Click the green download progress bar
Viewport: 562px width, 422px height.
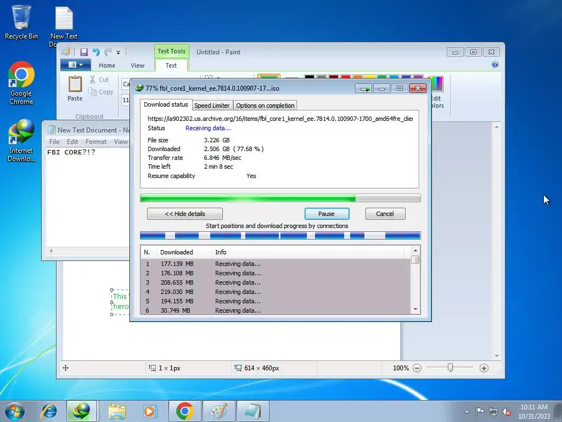(x=280, y=198)
